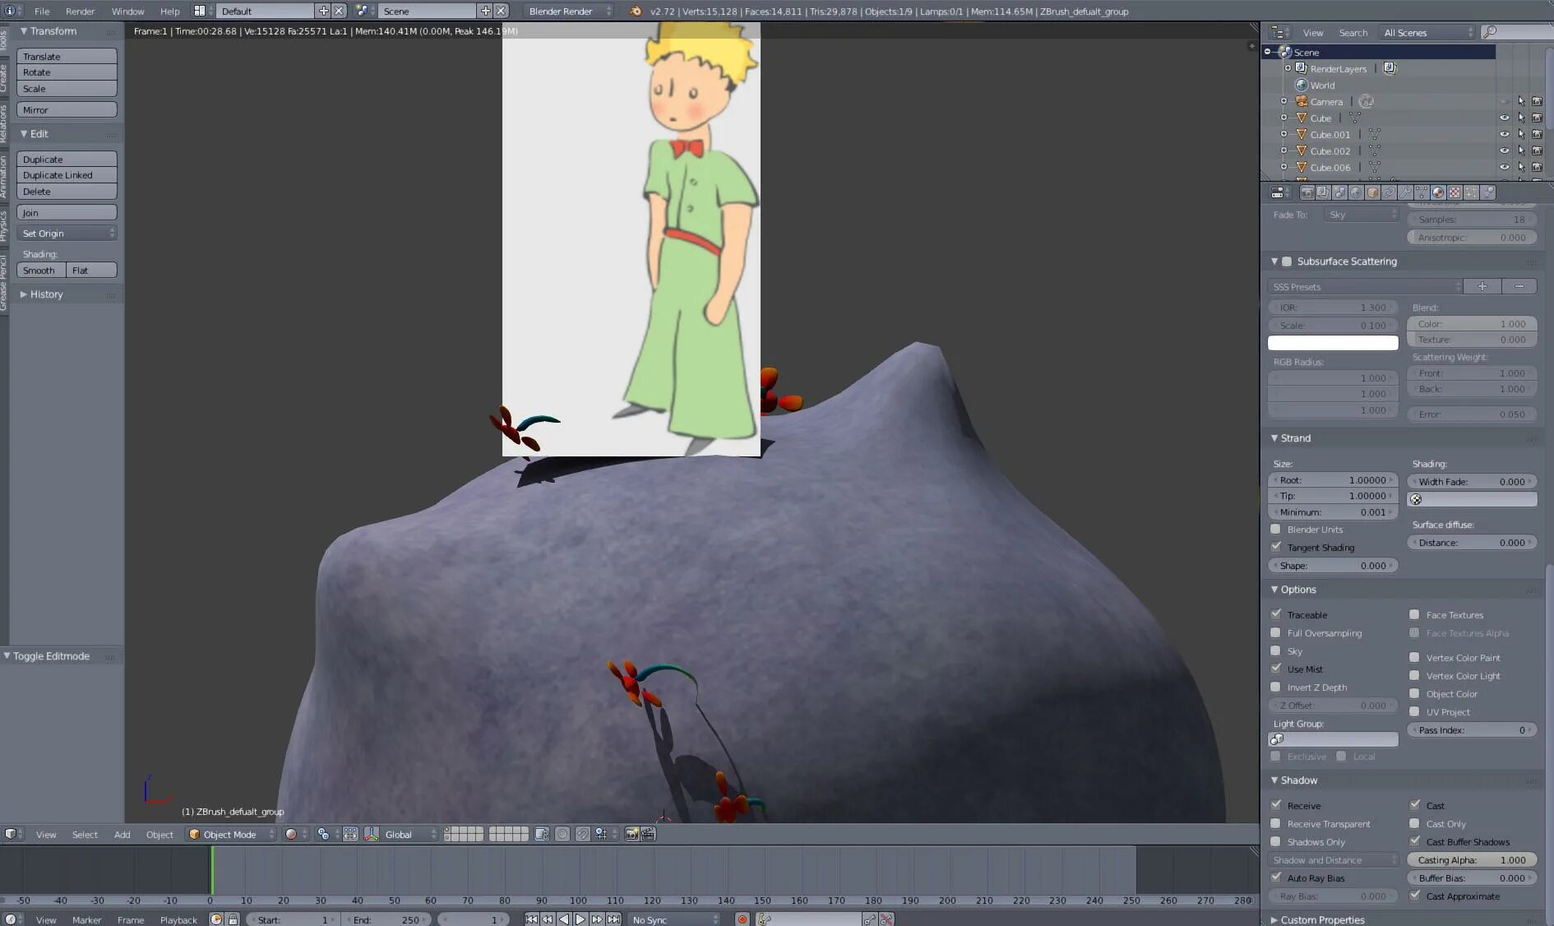Toggle visibility eye for Cube.002

tap(1505, 151)
